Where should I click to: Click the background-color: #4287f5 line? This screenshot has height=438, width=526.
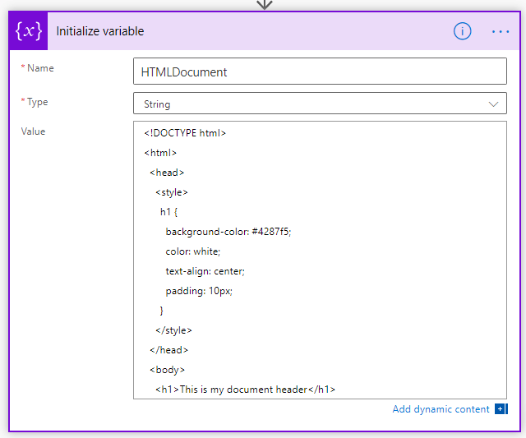tap(228, 232)
